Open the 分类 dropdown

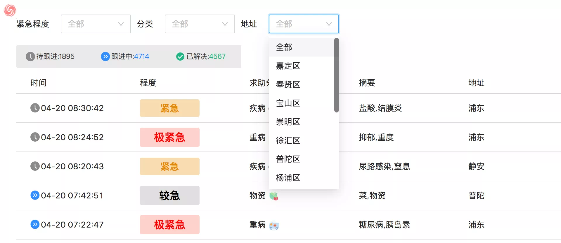tap(200, 24)
